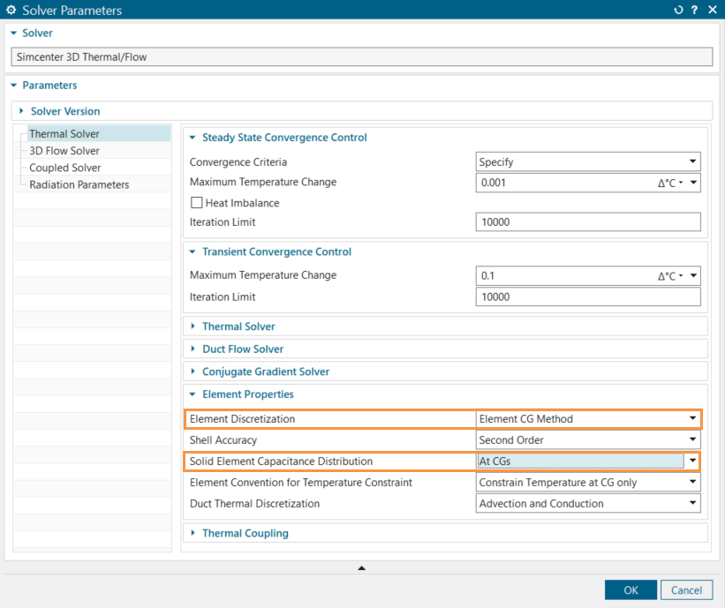Open the Element Discretization dropdown
The width and height of the screenshot is (725, 608).
click(x=587, y=419)
